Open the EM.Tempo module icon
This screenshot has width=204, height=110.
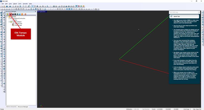click(x=10, y=14)
